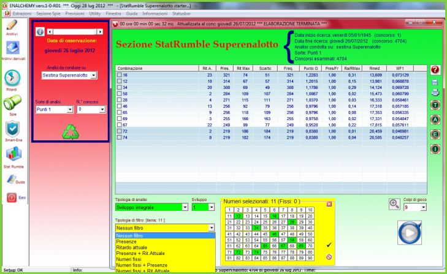Tick the checkbox for combination 46

120,106
